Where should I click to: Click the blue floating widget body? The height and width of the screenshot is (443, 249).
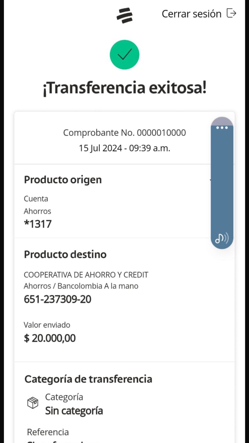222,183
